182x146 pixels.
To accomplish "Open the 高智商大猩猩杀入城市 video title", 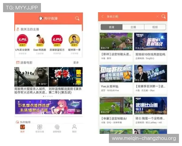I will tap(31, 91).
